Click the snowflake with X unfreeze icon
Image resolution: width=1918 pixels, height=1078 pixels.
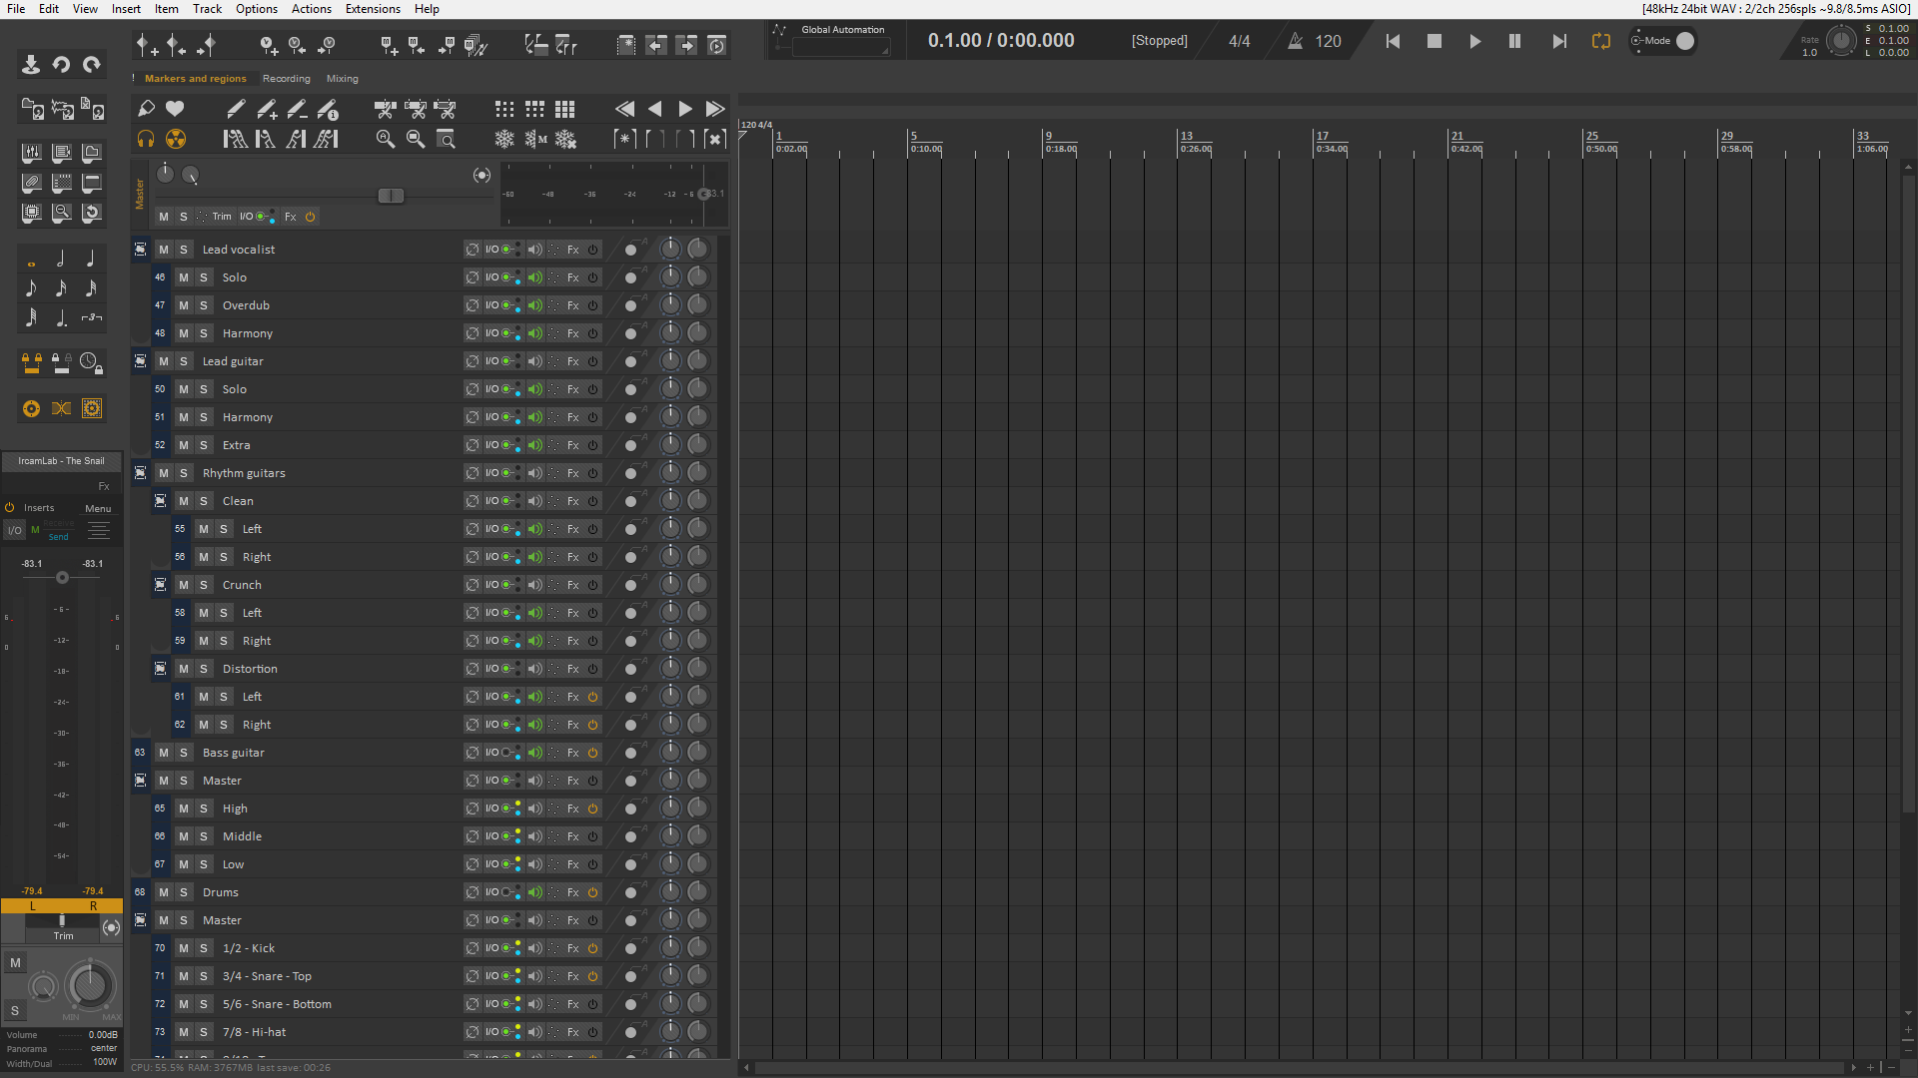click(x=565, y=139)
